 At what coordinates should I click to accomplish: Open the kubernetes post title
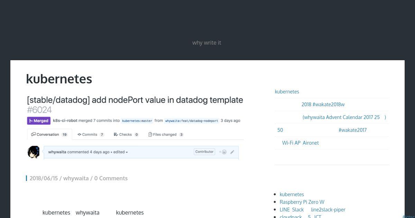pyautogui.click(x=59, y=79)
